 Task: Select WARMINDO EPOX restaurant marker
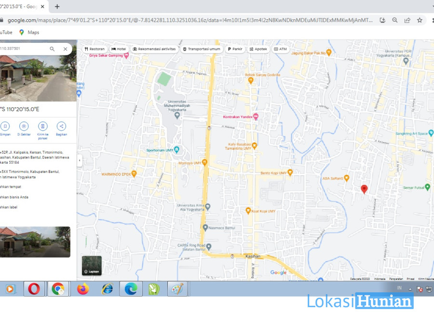click(x=134, y=173)
